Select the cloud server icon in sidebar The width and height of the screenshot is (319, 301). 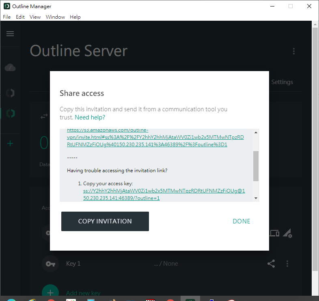(10, 67)
